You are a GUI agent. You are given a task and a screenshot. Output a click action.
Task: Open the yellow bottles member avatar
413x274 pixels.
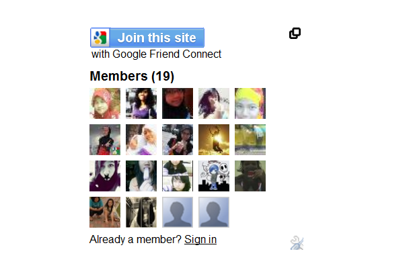click(x=250, y=140)
